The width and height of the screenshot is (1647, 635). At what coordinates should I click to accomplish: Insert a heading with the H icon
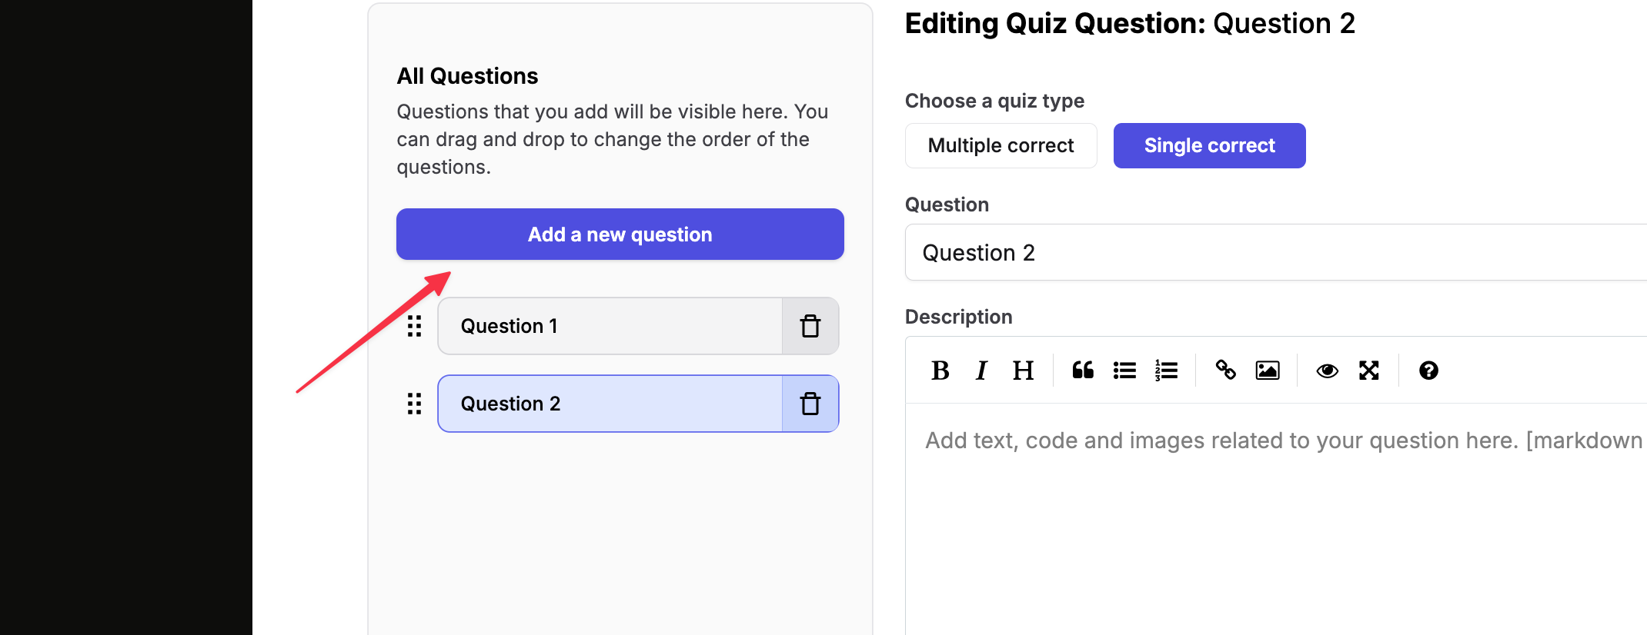pos(1023,371)
